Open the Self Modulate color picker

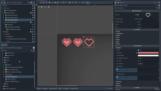coord(148,56)
